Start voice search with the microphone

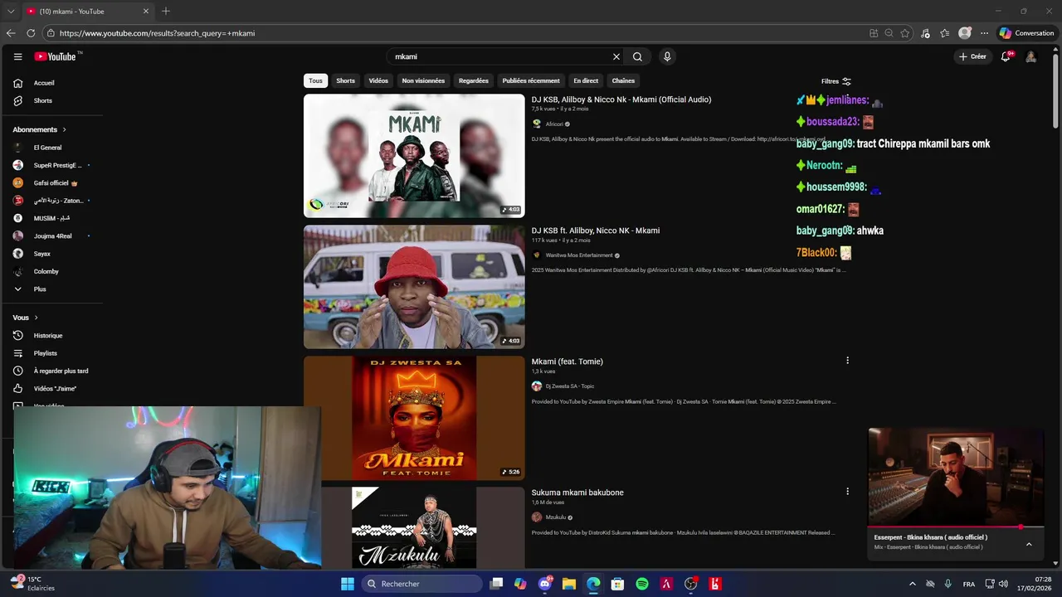(x=667, y=56)
